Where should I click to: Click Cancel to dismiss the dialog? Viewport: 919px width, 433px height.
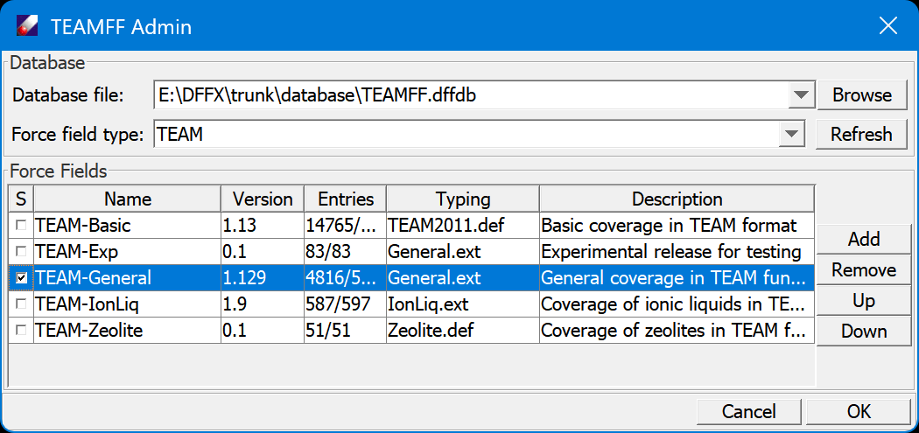pyautogui.click(x=749, y=411)
